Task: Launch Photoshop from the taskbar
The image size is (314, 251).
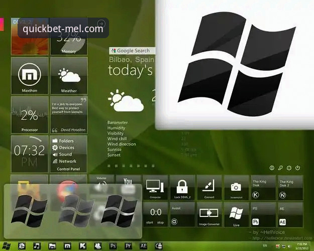Action: (113, 246)
